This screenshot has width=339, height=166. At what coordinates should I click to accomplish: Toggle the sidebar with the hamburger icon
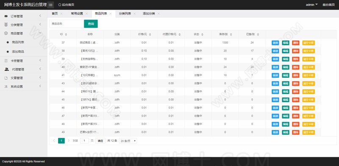click(50, 5)
